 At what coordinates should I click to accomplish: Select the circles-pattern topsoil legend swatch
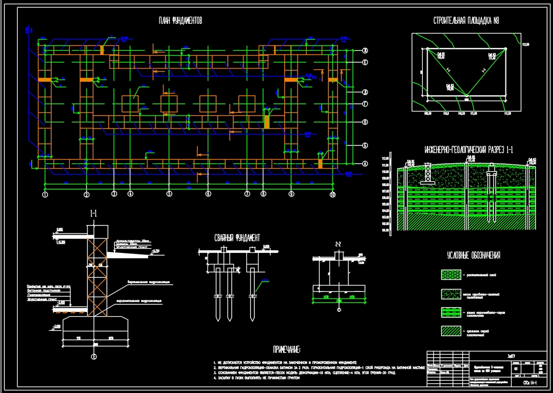click(x=451, y=275)
